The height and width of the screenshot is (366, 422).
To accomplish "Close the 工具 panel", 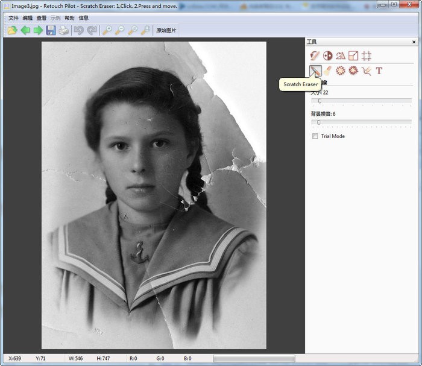I will (414, 42).
